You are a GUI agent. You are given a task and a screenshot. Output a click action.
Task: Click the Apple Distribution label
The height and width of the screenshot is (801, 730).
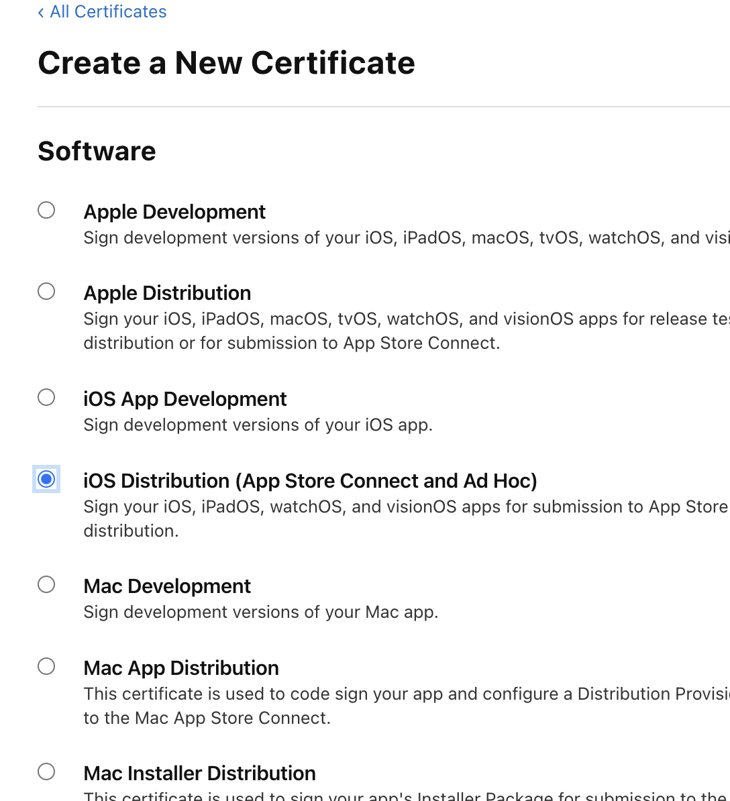coord(167,293)
